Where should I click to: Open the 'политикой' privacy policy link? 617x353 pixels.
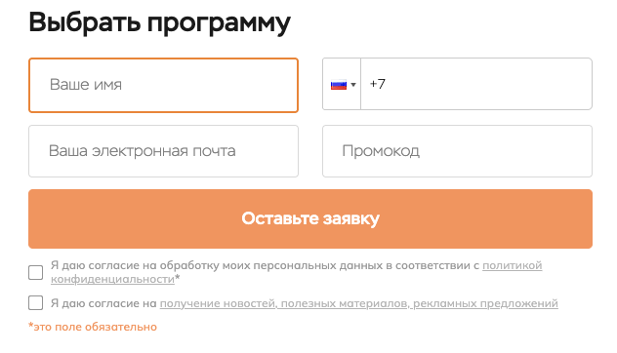[x=513, y=266]
